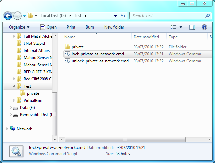The height and width of the screenshot is (163, 215).
Task: Select Local Disk (D:) in the address bar
Action: tap(53, 16)
